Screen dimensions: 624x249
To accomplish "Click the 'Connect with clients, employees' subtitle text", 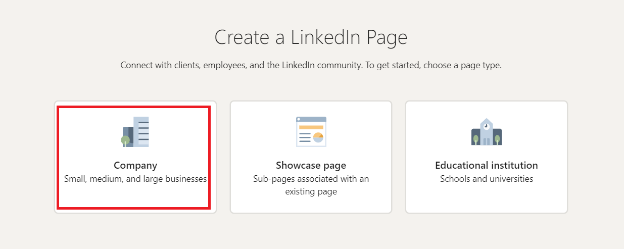I will coord(311,66).
